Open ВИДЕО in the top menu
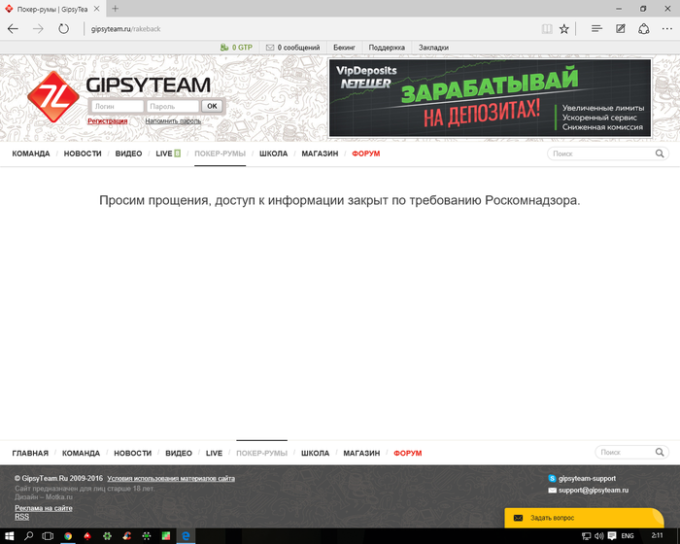 128,153
